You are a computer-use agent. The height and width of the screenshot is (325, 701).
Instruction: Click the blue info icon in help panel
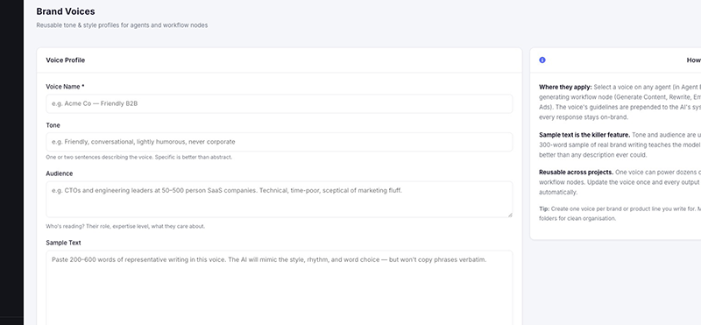point(542,60)
